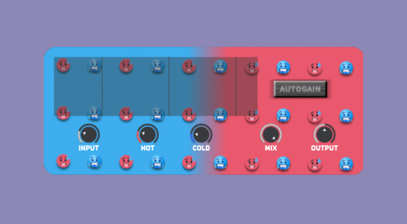Click the dark waveform display panel
This screenshot has width=407, height=224.
[x=156, y=86]
